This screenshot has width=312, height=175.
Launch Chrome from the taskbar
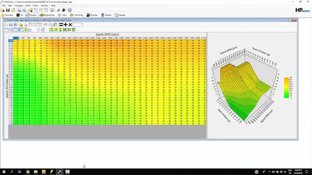[28, 172]
